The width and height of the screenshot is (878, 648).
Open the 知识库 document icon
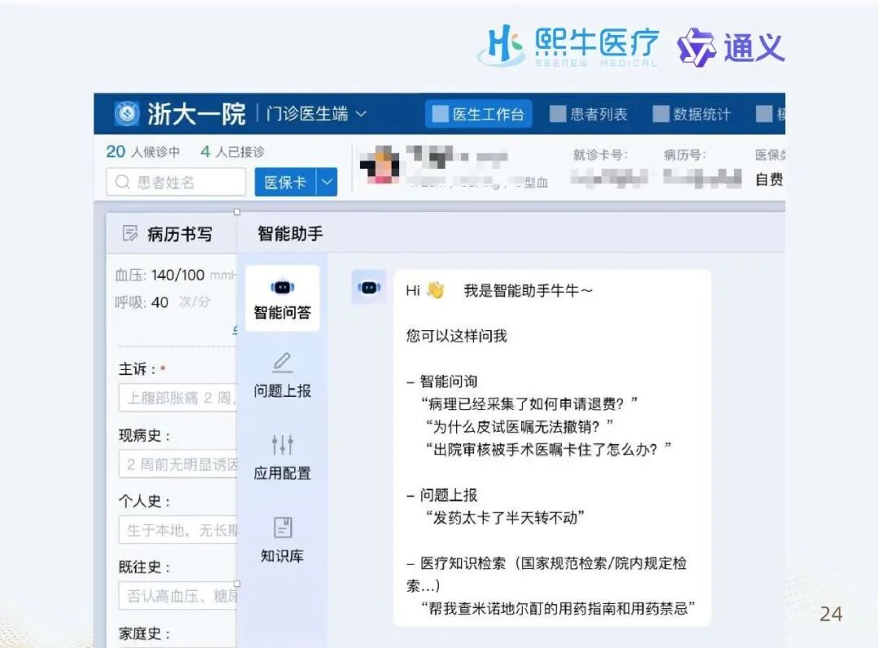point(282,528)
